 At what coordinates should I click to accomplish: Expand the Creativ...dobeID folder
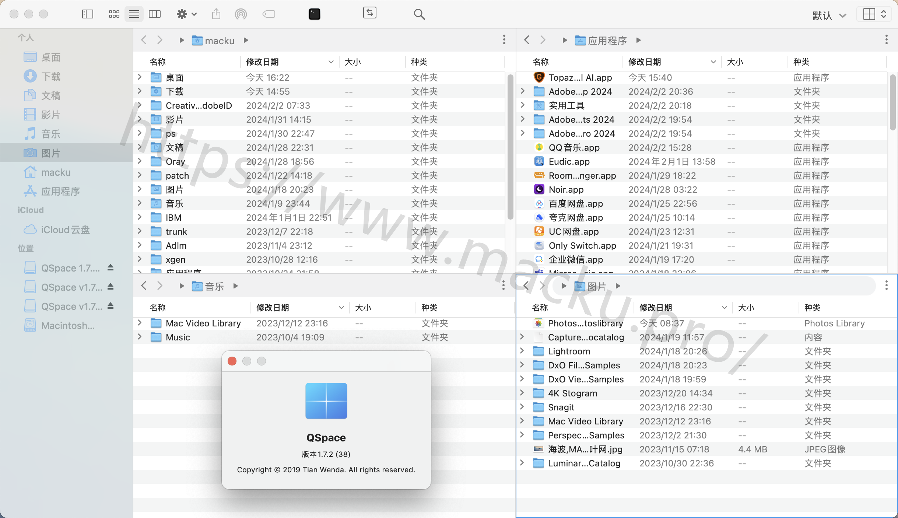click(x=140, y=105)
